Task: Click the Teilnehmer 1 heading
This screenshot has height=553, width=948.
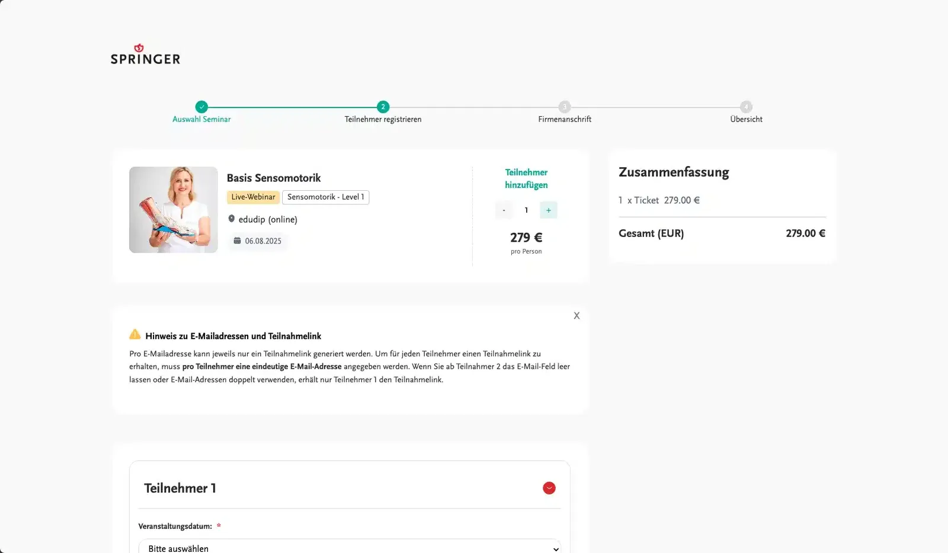Action: (180, 488)
